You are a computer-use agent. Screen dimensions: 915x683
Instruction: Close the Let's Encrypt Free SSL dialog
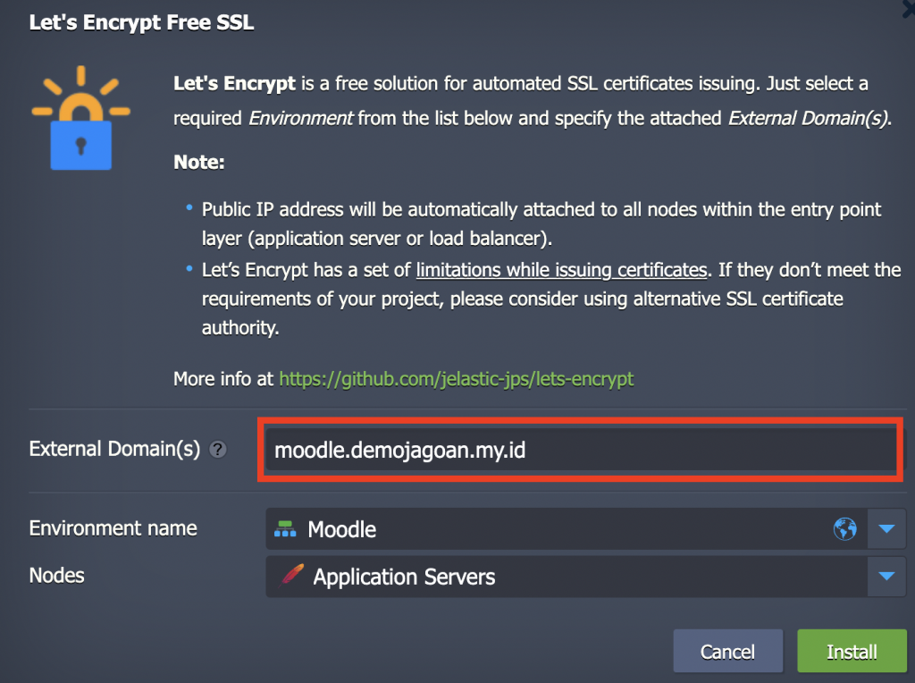(x=908, y=9)
